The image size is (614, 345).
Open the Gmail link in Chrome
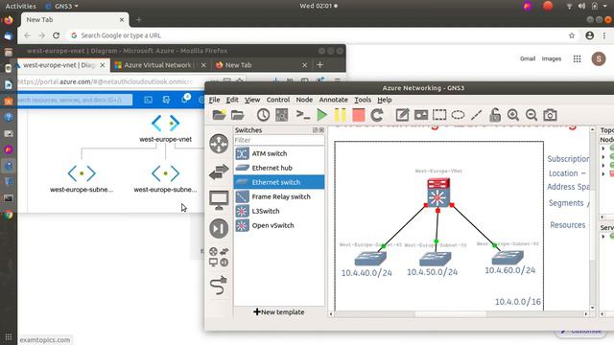coord(528,58)
